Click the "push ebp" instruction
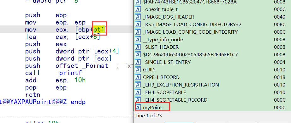 [x=46, y=15]
